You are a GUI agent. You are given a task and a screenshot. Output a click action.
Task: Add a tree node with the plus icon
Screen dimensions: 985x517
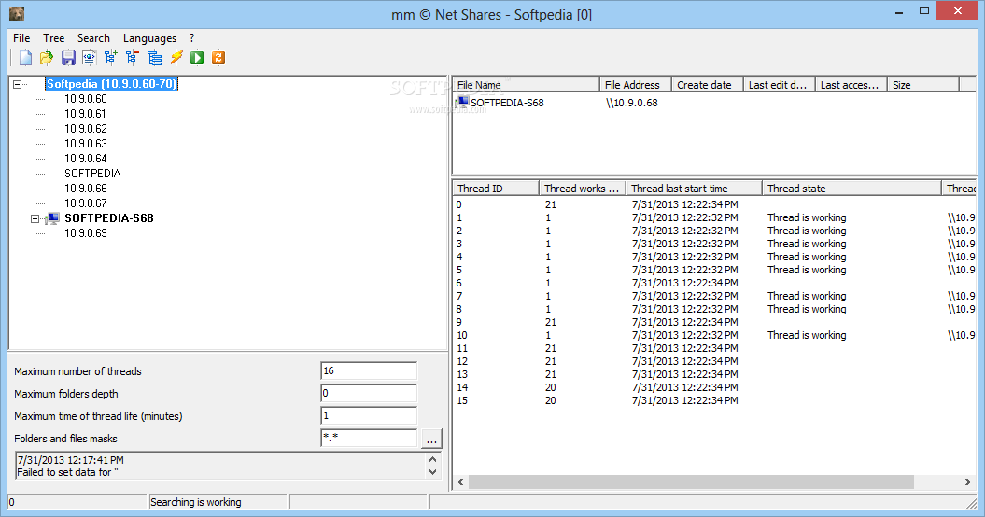(x=110, y=59)
